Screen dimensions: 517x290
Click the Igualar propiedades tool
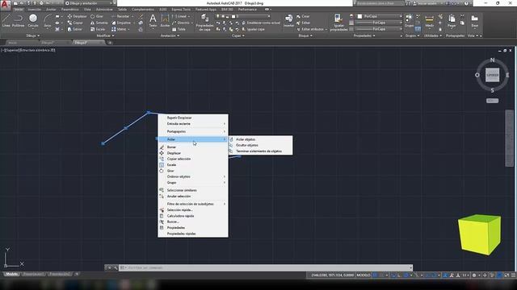[x=338, y=23]
